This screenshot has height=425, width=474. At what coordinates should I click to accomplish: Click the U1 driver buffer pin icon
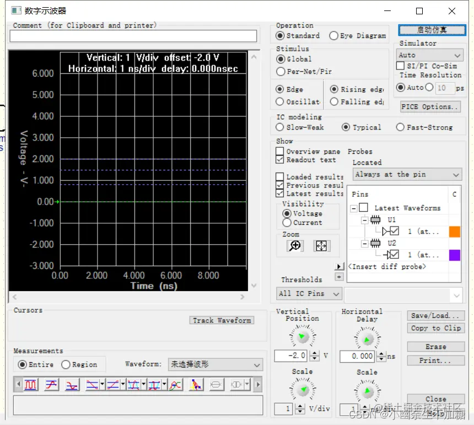pos(385,232)
